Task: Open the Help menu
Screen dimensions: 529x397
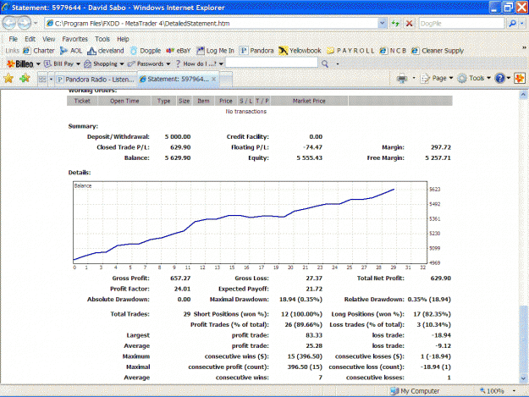Action: pos(123,39)
